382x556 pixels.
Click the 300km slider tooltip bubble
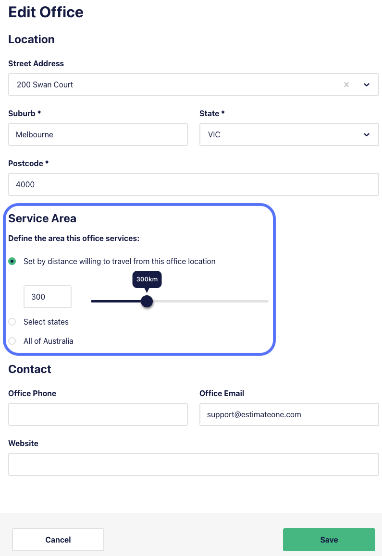(x=147, y=279)
